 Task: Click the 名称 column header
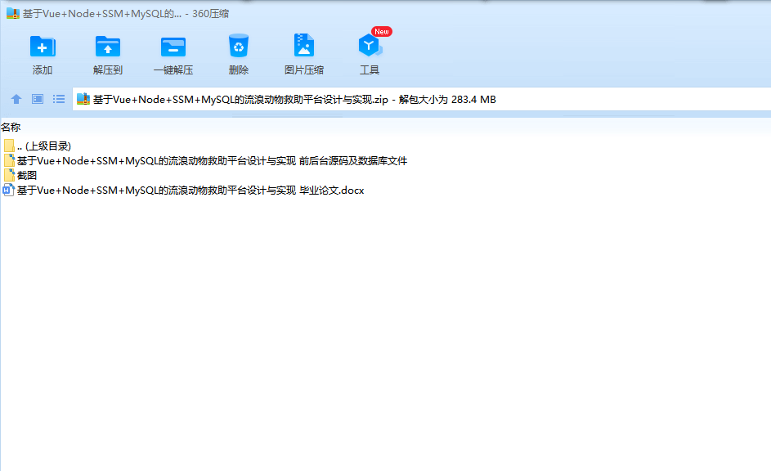[x=11, y=128]
